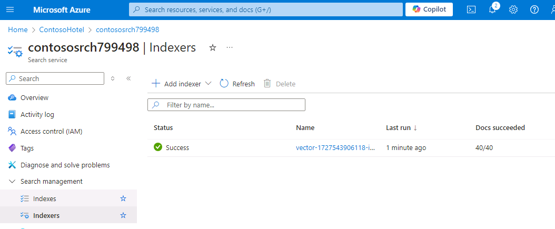Click the search service icon by title
555x229 pixels.
point(15,52)
